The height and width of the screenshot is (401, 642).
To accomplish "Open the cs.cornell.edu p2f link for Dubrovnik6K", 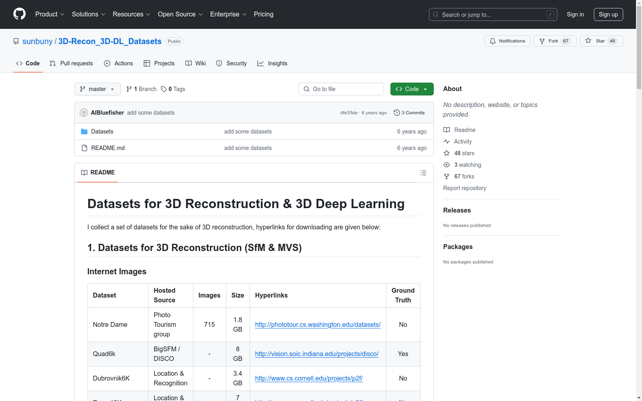I will pyautogui.click(x=309, y=379).
